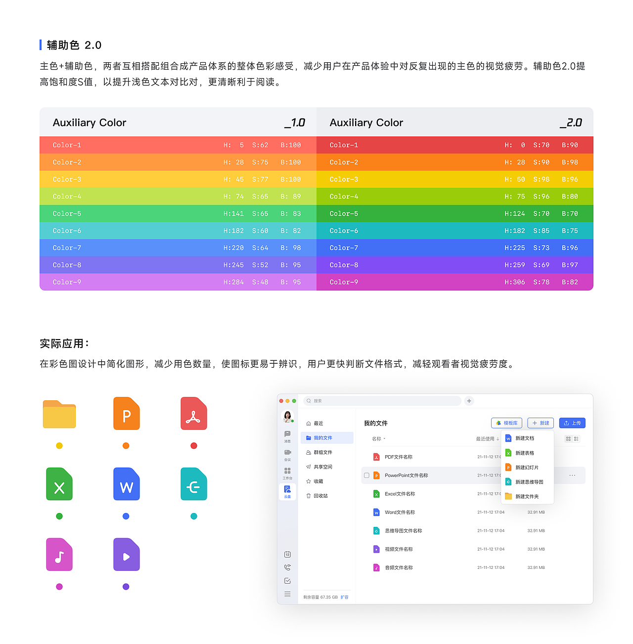The image size is (633, 644).
Task: Click the blue 上传 upload button
Action: [x=572, y=423]
